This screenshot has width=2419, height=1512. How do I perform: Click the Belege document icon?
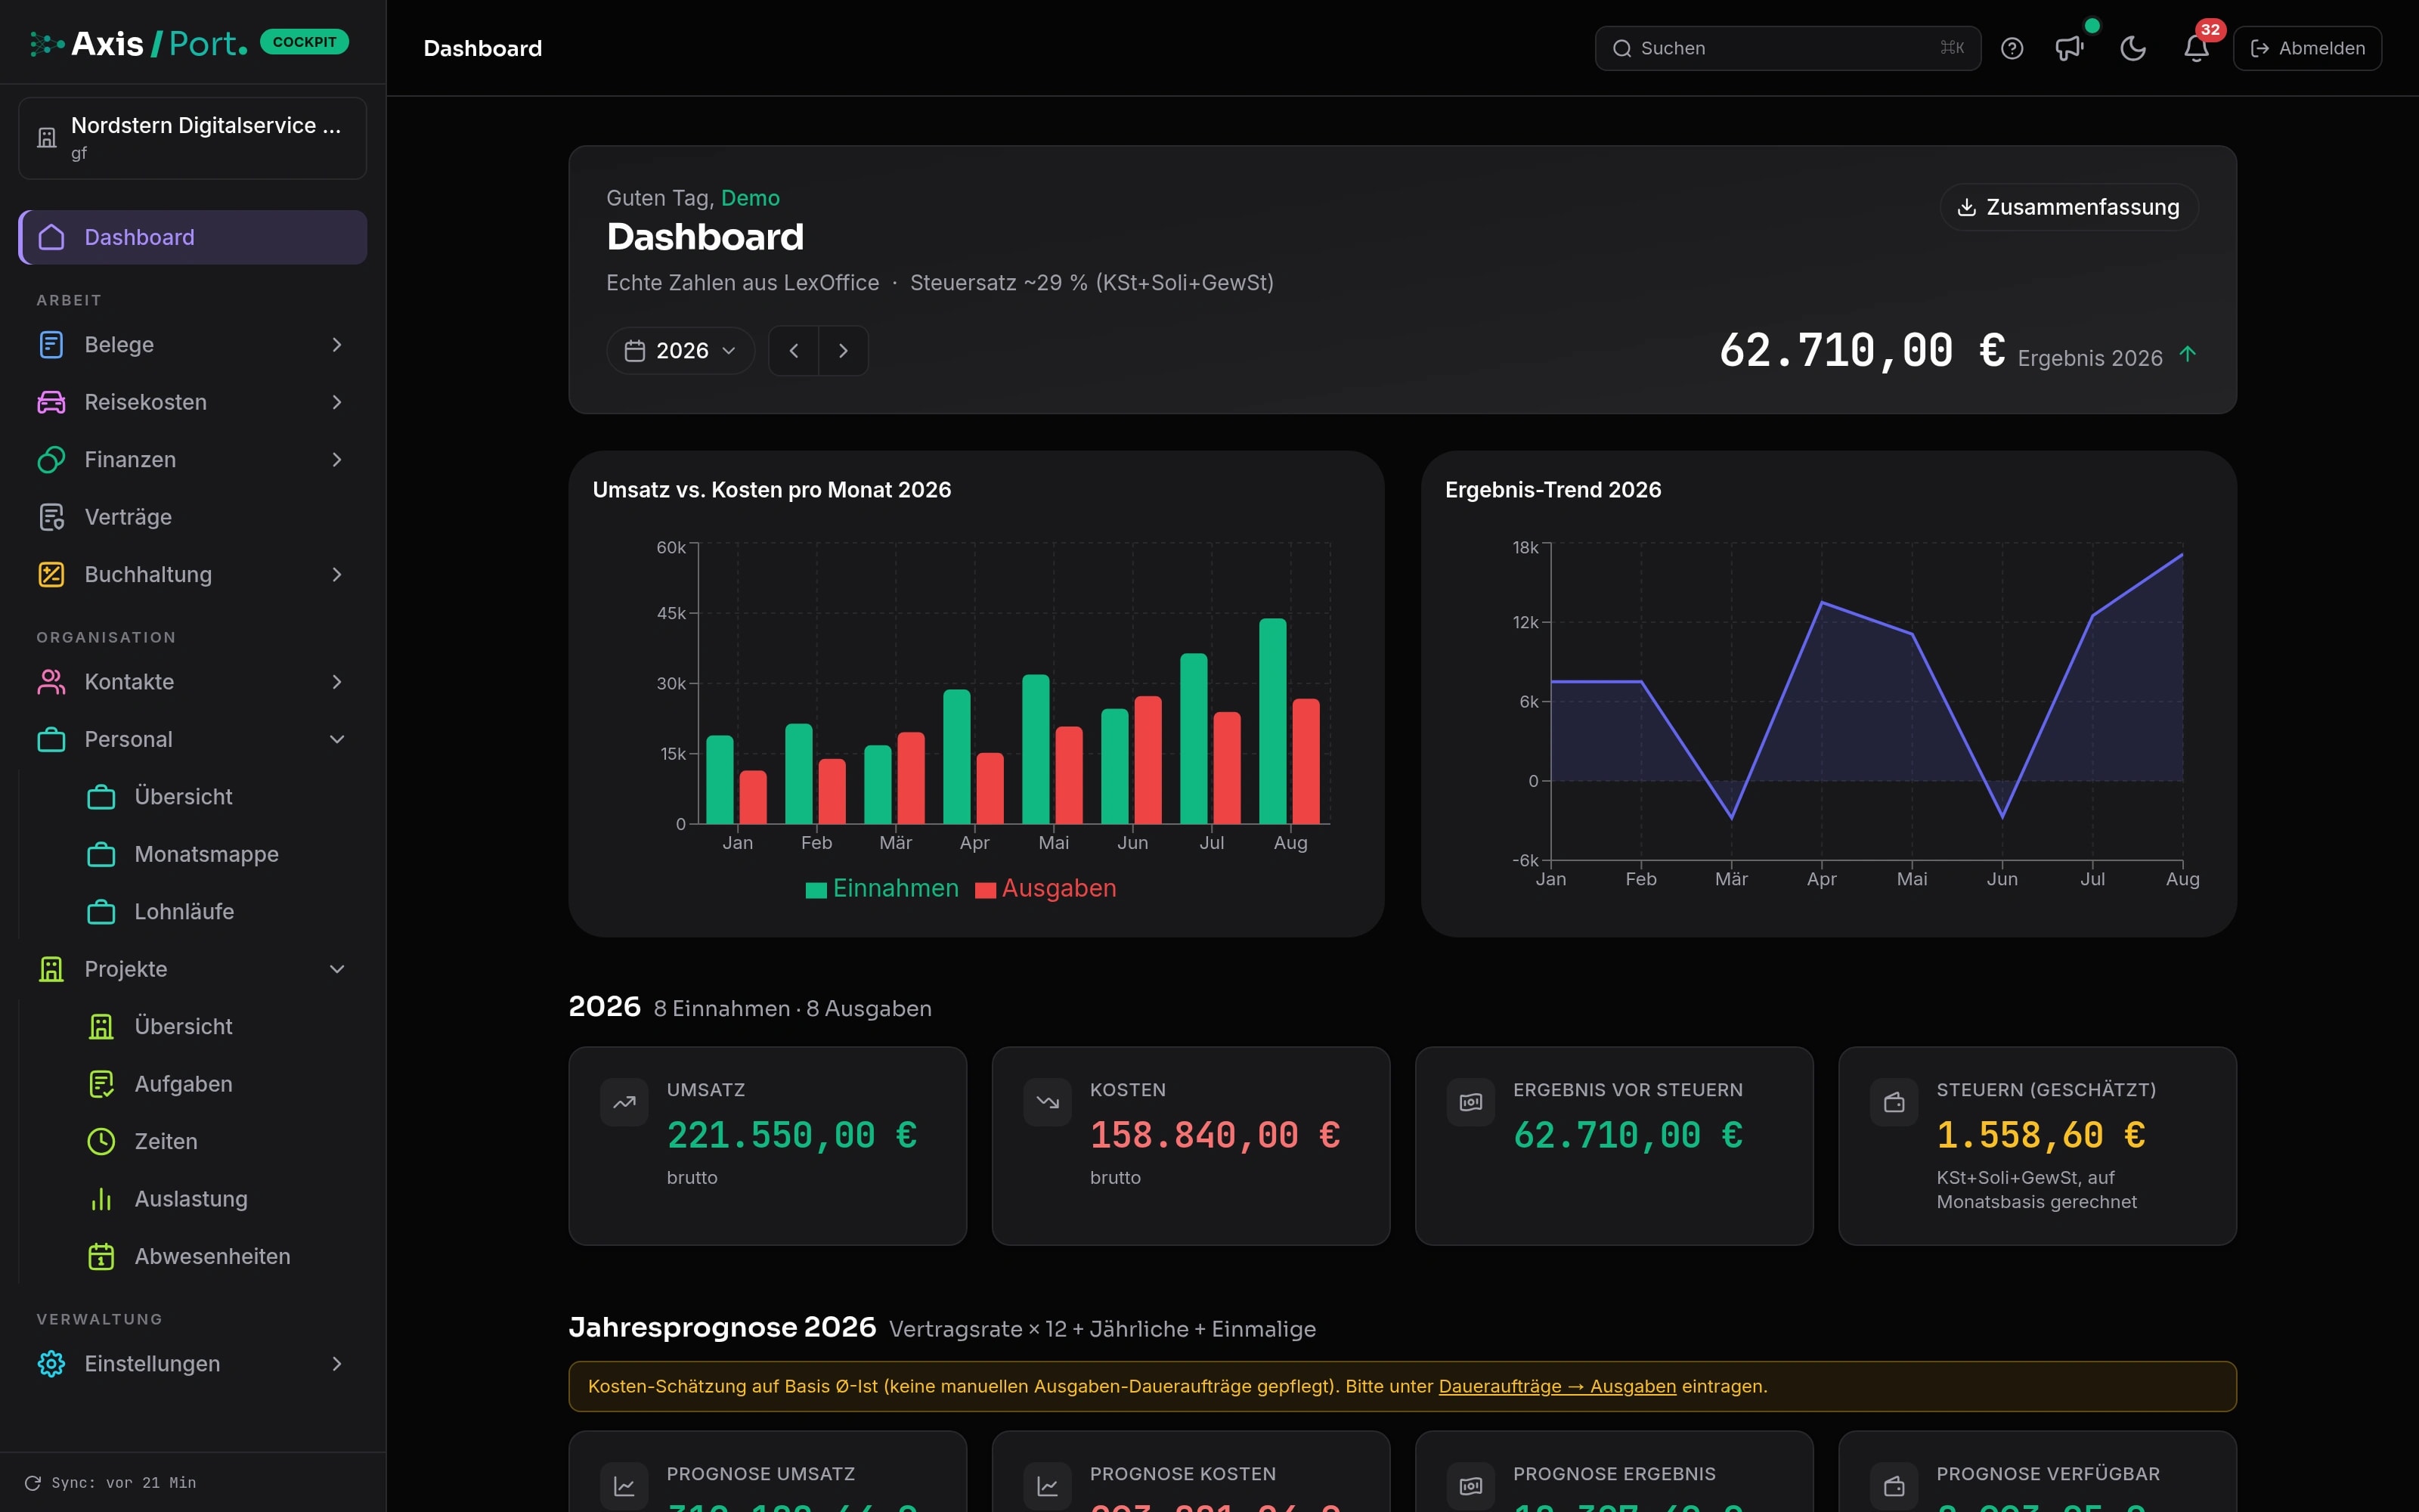(x=51, y=345)
